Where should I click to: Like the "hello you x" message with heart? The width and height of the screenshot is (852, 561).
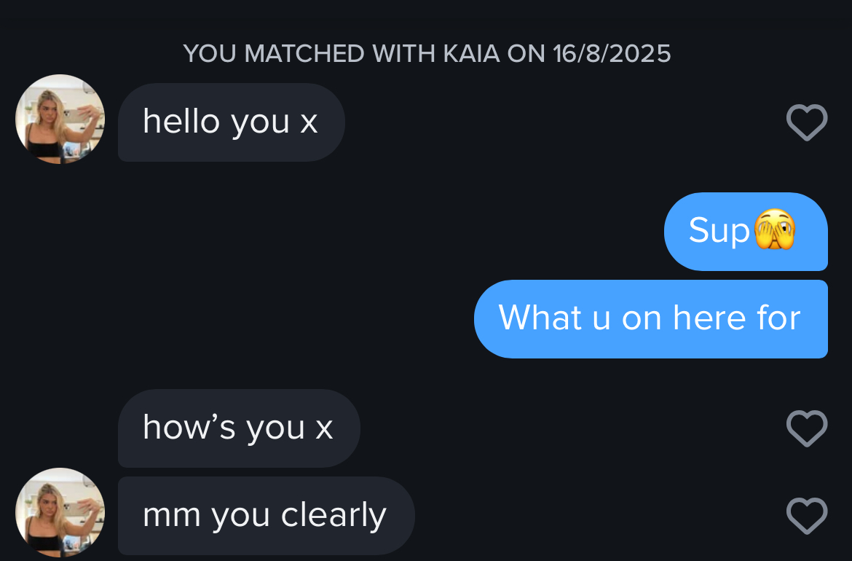pos(807,122)
